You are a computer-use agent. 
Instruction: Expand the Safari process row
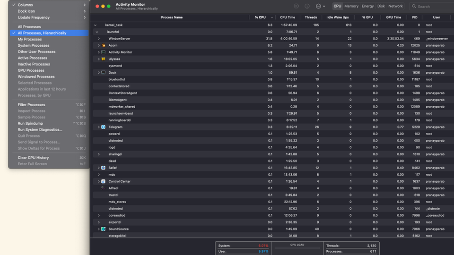pyautogui.click(x=99, y=168)
